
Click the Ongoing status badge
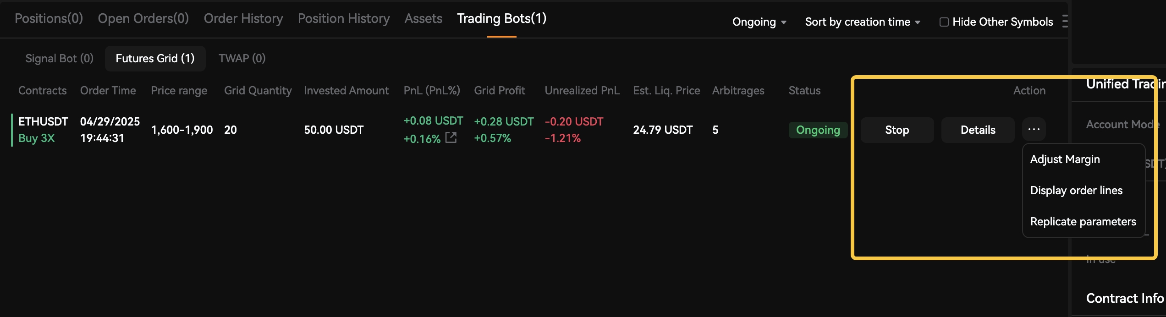[818, 130]
